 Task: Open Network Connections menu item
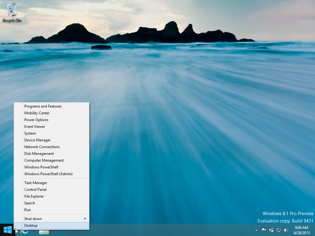pyautogui.click(x=42, y=147)
